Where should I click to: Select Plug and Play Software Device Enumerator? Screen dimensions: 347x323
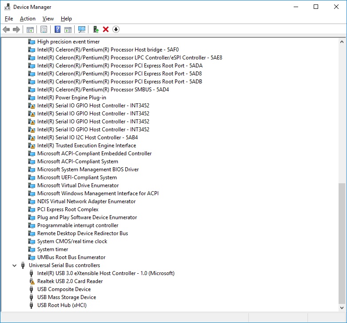(x=87, y=217)
